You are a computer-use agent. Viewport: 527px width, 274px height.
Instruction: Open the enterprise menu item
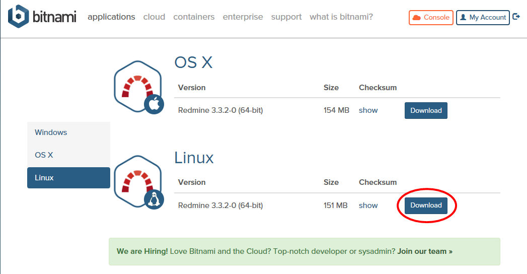(243, 17)
